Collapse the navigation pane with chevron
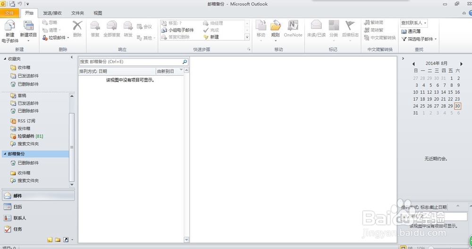 (72, 57)
